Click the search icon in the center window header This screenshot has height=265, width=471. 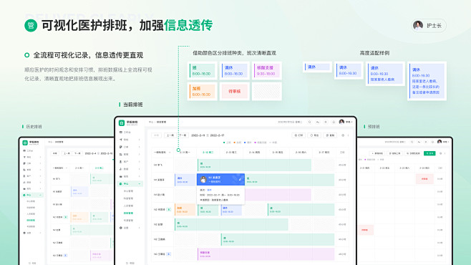pos(310,122)
